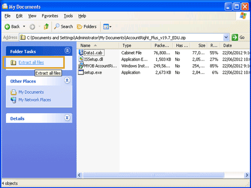Screen dimensions: 251x188
Task: Minimize the My Documents window
Action: coord(228,7)
